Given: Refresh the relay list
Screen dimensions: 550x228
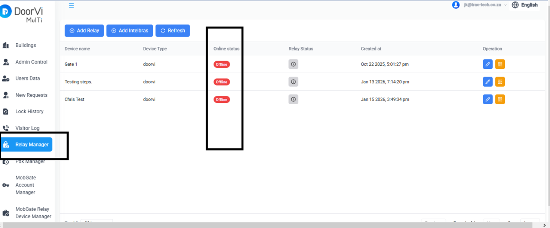Looking at the screenshot, I should pyautogui.click(x=173, y=31).
